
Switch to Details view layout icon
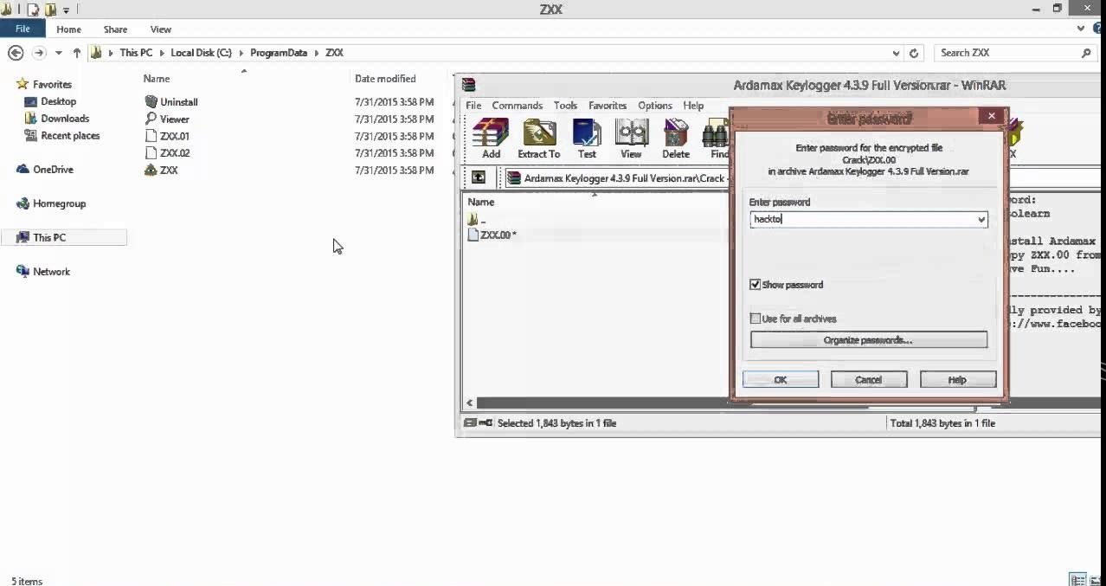1077,579
